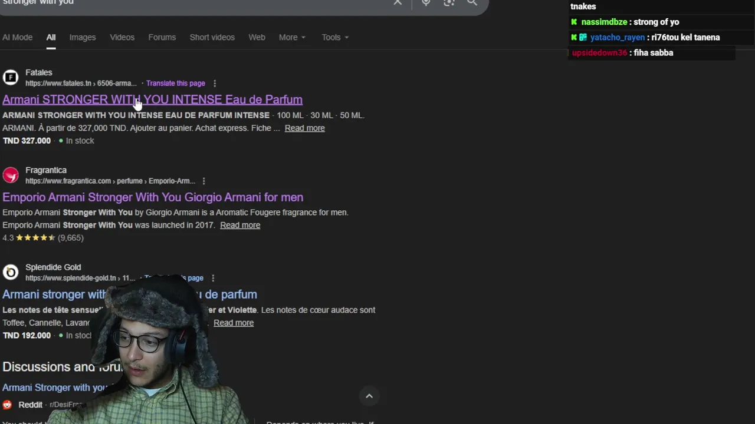Open the Fragrantica site favicon
This screenshot has width=755, height=424.
pyautogui.click(x=11, y=175)
